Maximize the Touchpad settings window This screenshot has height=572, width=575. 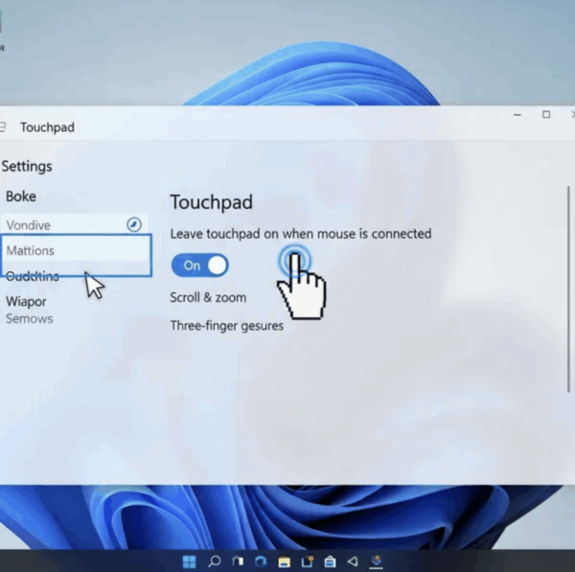click(x=546, y=115)
